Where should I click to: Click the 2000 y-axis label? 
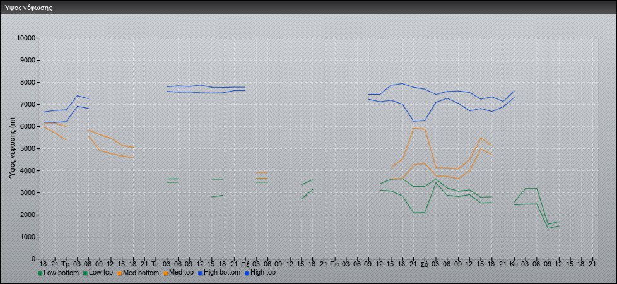click(x=28, y=215)
